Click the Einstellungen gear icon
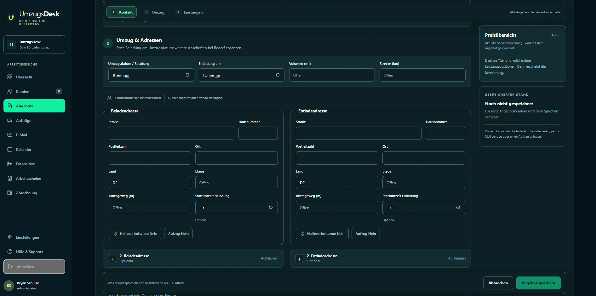The height and width of the screenshot is (296, 596). pyautogui.click(x=10, y=237)
